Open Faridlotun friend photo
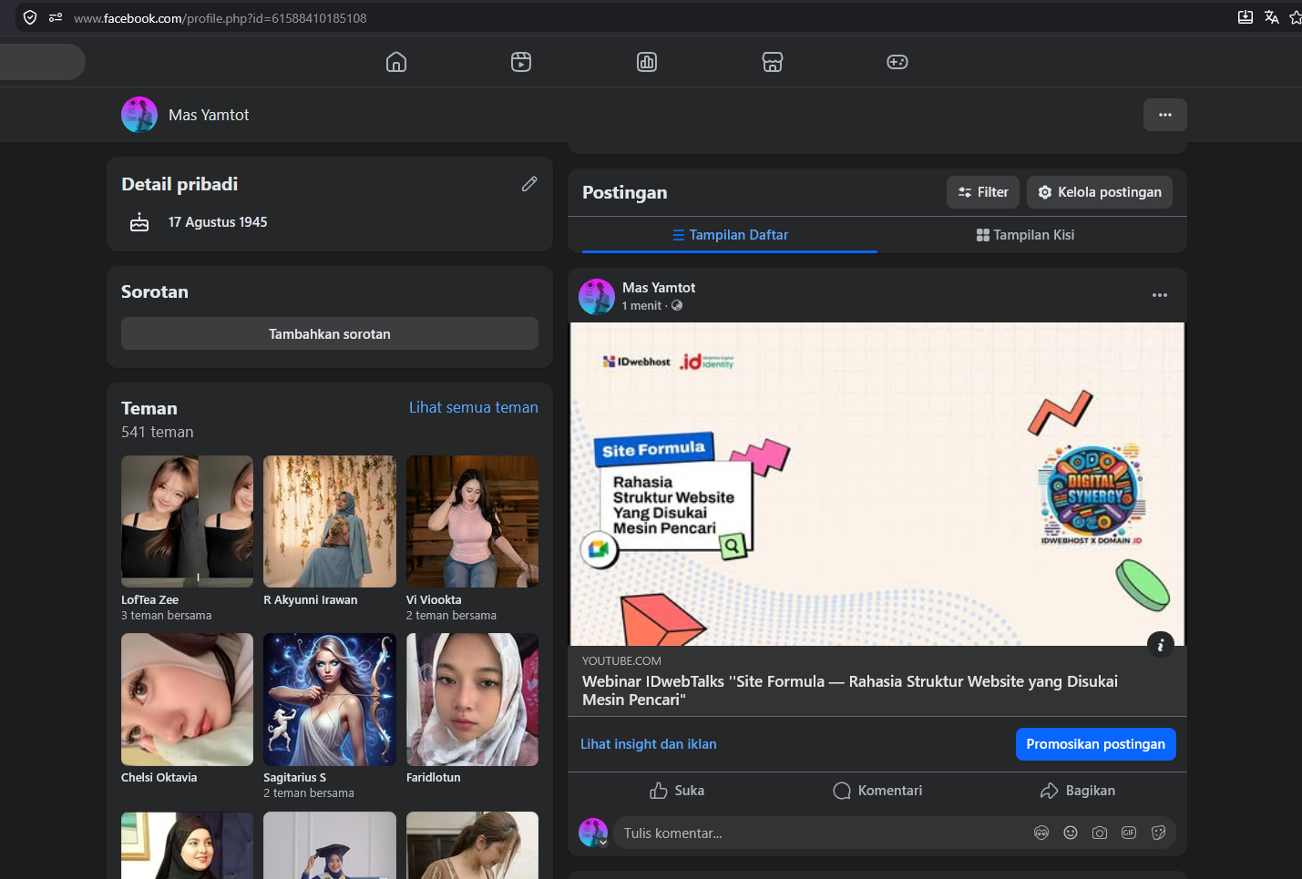Screen dimensions: 1302x879 (x=472, y=700)
